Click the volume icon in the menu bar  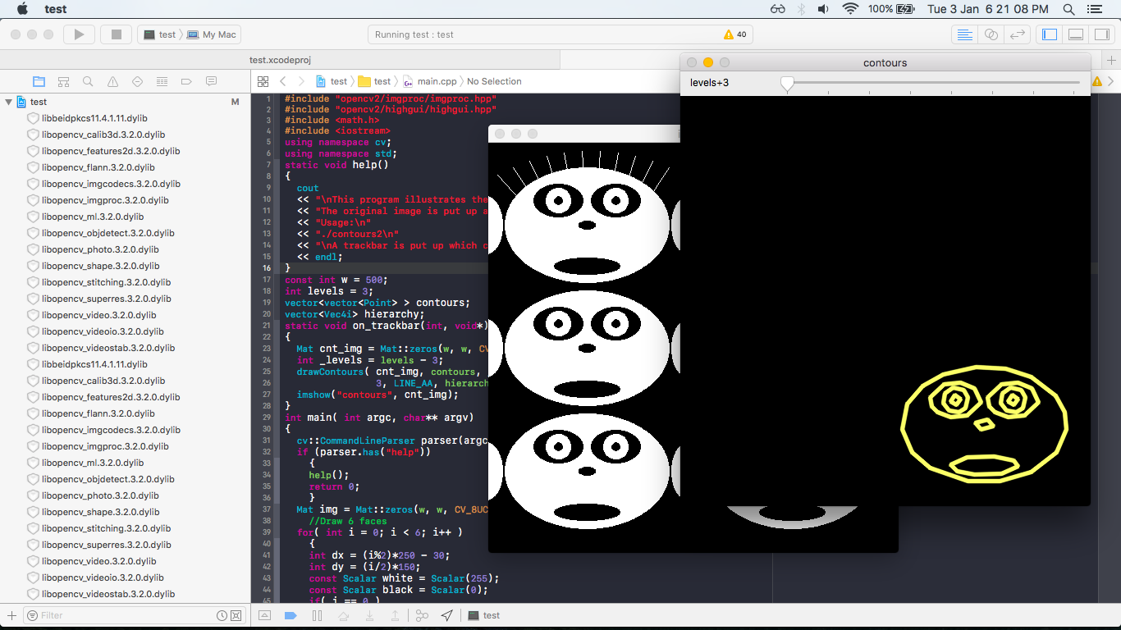click(x=823, y=9)
